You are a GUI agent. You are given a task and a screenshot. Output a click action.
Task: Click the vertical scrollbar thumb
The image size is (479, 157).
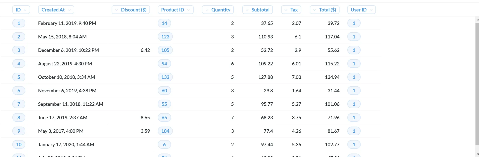coord(477,84)
